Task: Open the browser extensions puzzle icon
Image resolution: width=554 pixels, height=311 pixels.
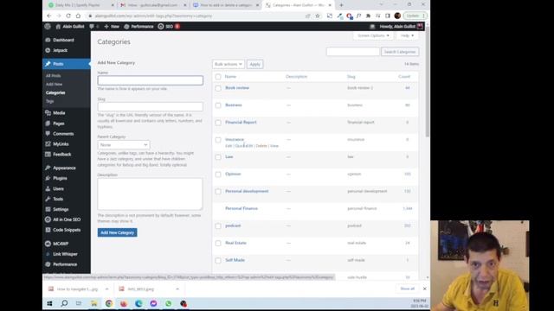Action: [x=368, y=16]
